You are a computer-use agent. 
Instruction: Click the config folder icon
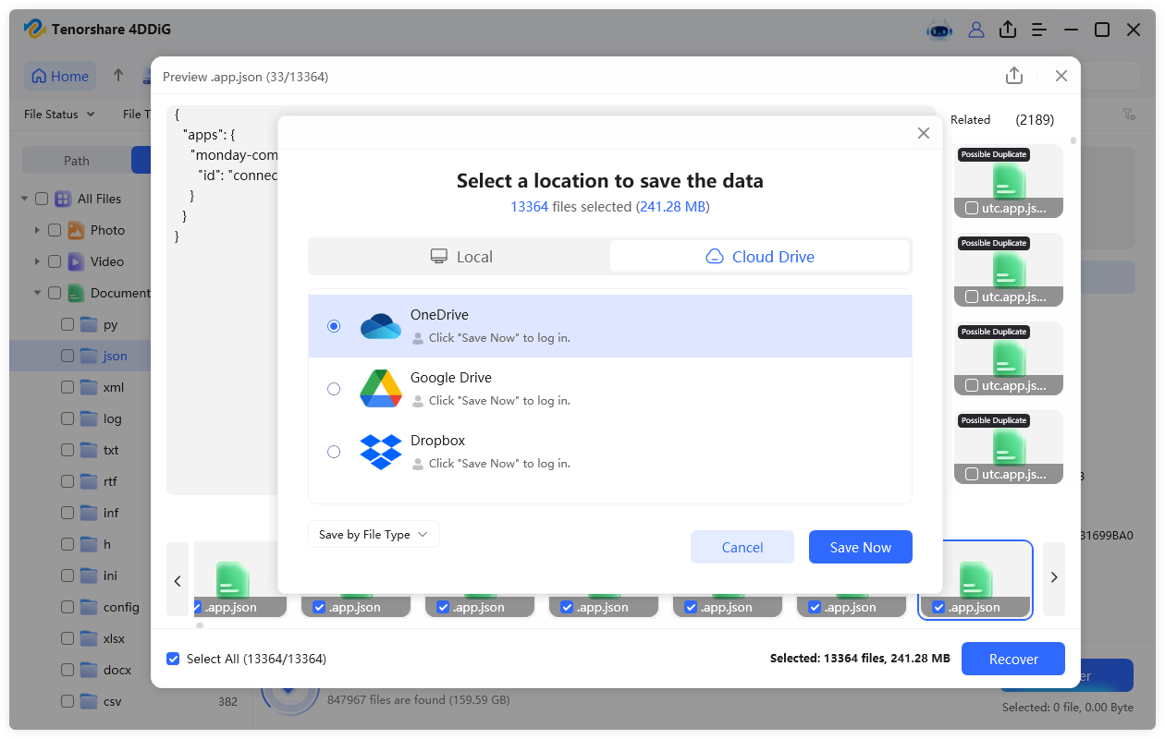click(89, 607)
